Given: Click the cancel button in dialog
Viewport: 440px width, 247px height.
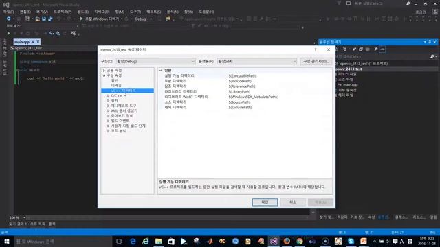Looking at the screenshot, I should (x=293, y=202).
